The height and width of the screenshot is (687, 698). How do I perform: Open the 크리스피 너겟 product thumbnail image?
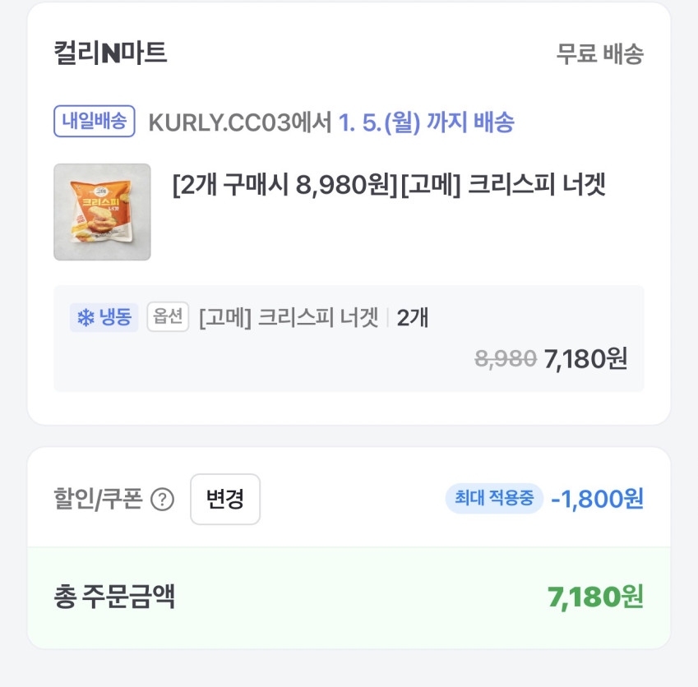click(102, 212)
